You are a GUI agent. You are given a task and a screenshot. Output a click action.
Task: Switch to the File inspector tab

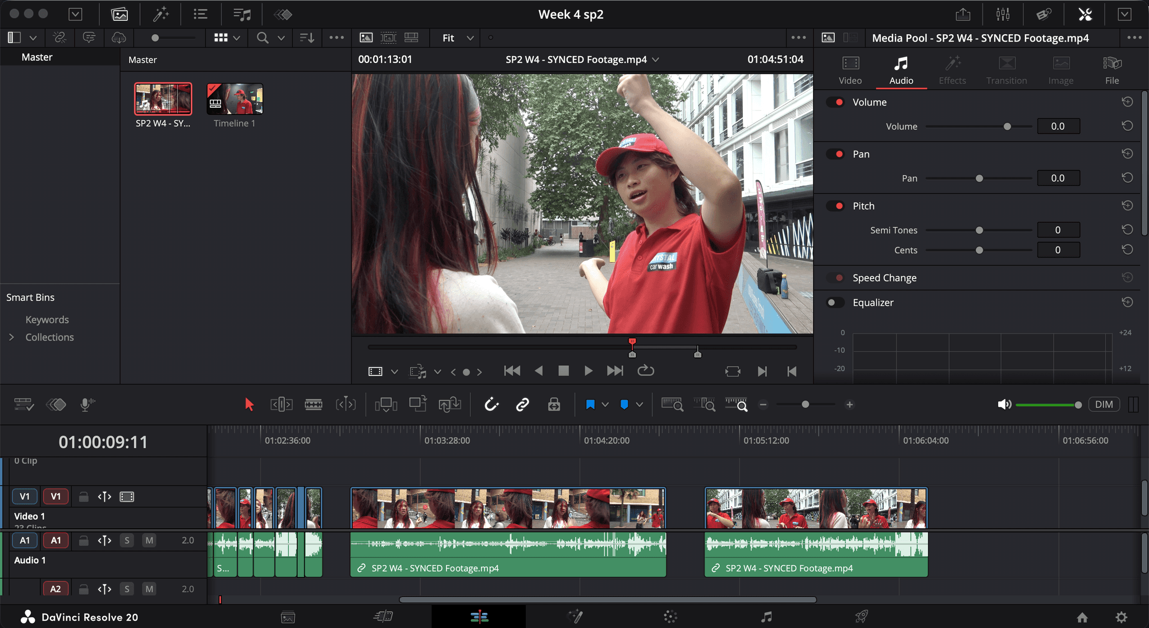pyautogui.click(x=1111, y=71)
